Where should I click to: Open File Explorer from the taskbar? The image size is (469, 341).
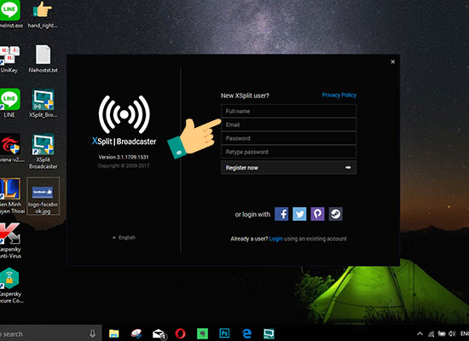(x=114, y=333)
